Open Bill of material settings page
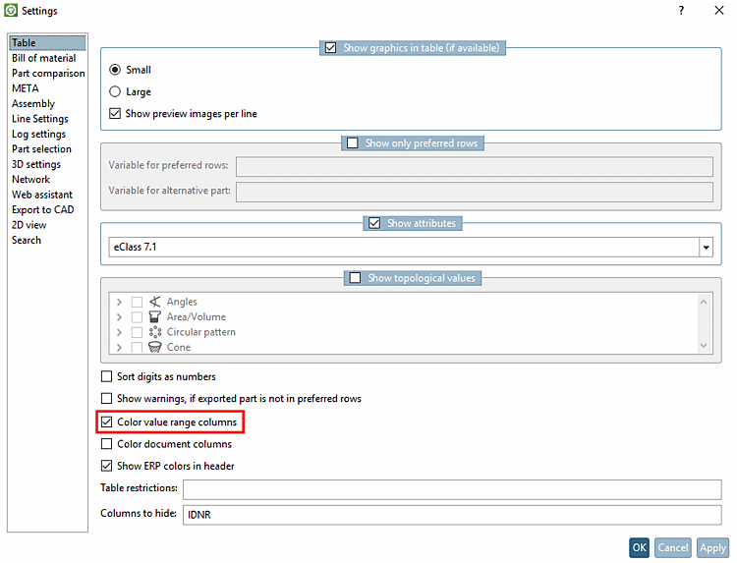The height and width of the screenshot is (563, 737). point(43,58)
